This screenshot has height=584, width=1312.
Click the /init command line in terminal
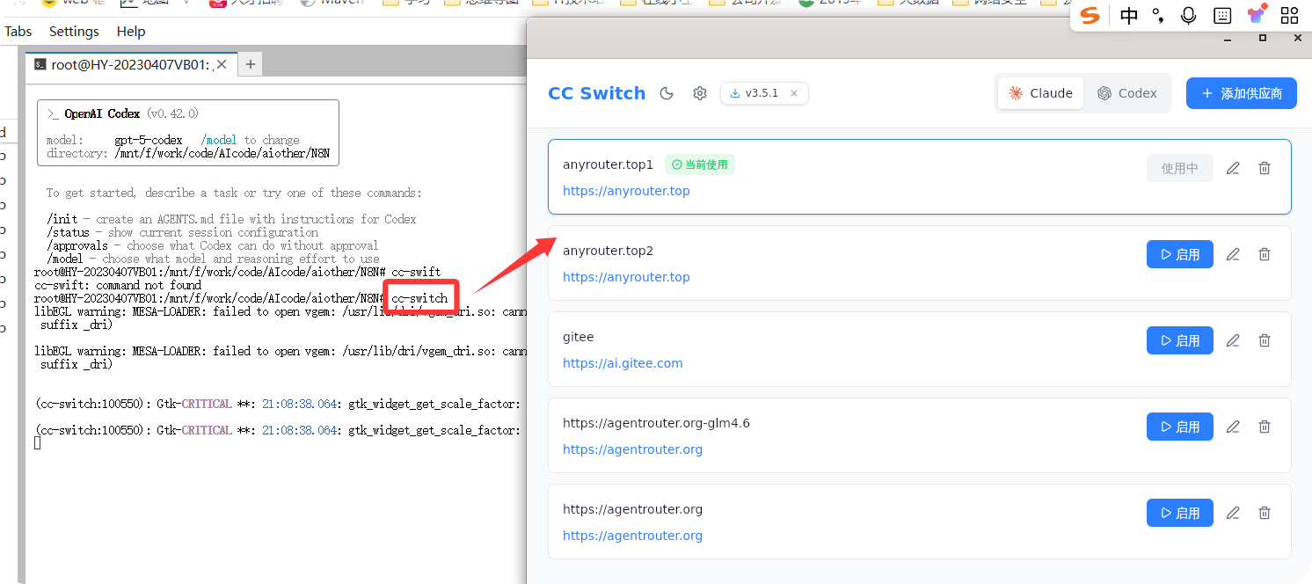pos(231,219)
